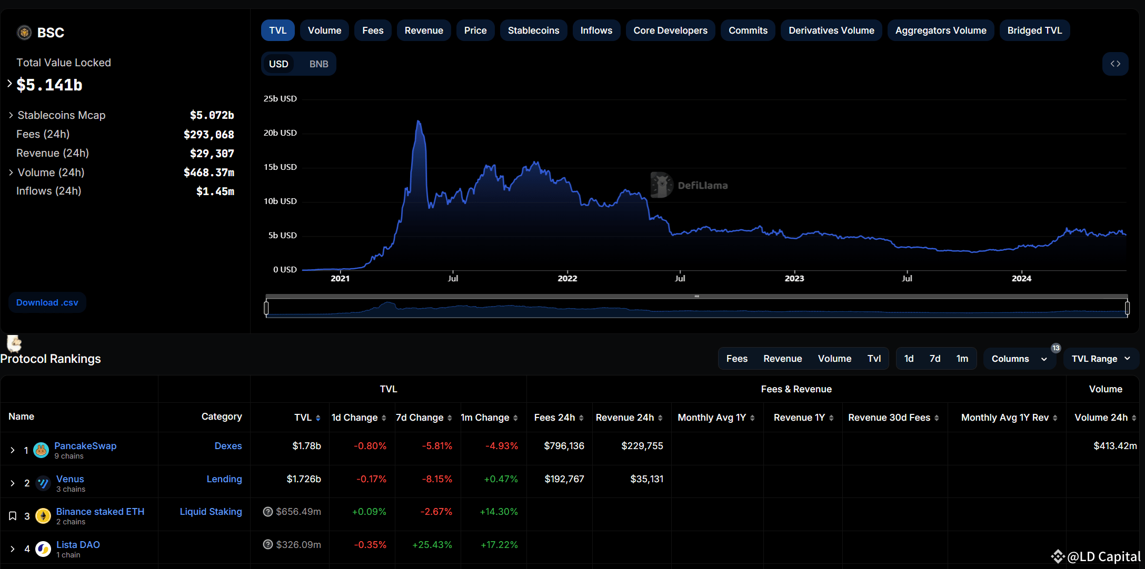Download the .csv data file
Screen dimensions: 1145x569
click(x=47, y=302)
